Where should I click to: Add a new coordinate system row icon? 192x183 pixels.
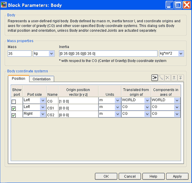154,77
